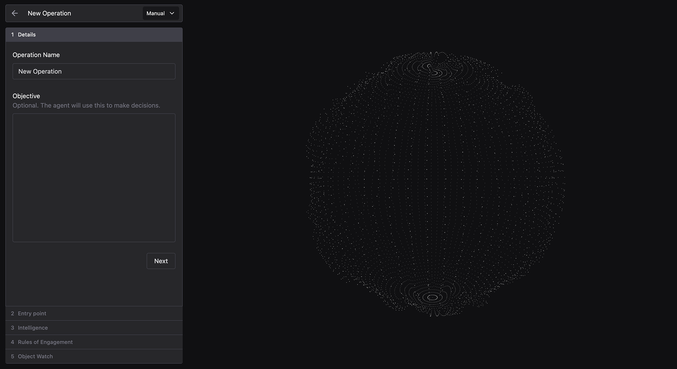677x369 pixels.
Task: Focus the Operation Name input field
Action: (x=94, y=72)
